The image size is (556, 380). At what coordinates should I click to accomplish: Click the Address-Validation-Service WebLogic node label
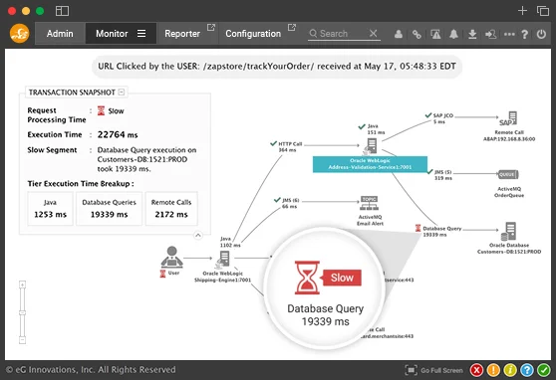[x=370, y=164]
